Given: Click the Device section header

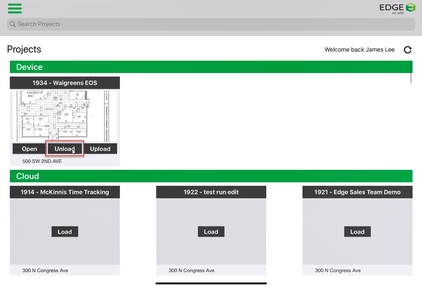Looking at the screenshot, I should tap(29, 67).
